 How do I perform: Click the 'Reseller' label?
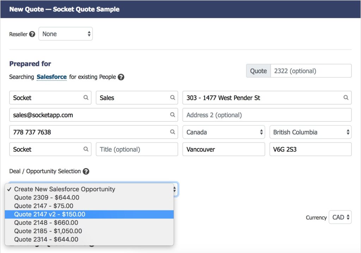18,34
